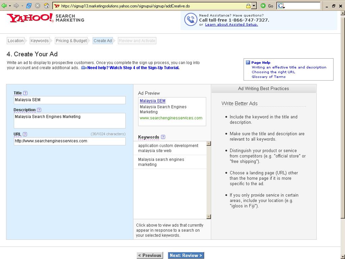
Task: Click the Google search engine icon
Action: tap(281, 6)
